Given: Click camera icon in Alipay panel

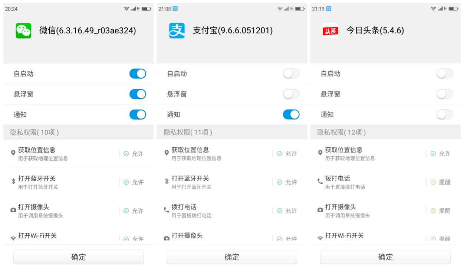Looking at the screenshot, I should point(167,238).
